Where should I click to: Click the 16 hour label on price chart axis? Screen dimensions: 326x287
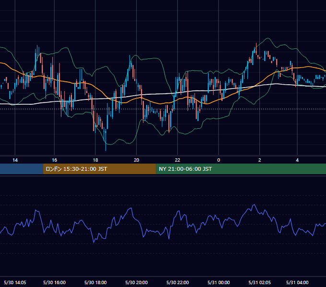coord(54,160)
